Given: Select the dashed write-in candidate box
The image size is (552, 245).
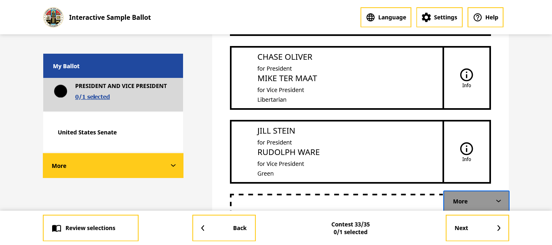Looking at the screenshot, I should point(336,203).
